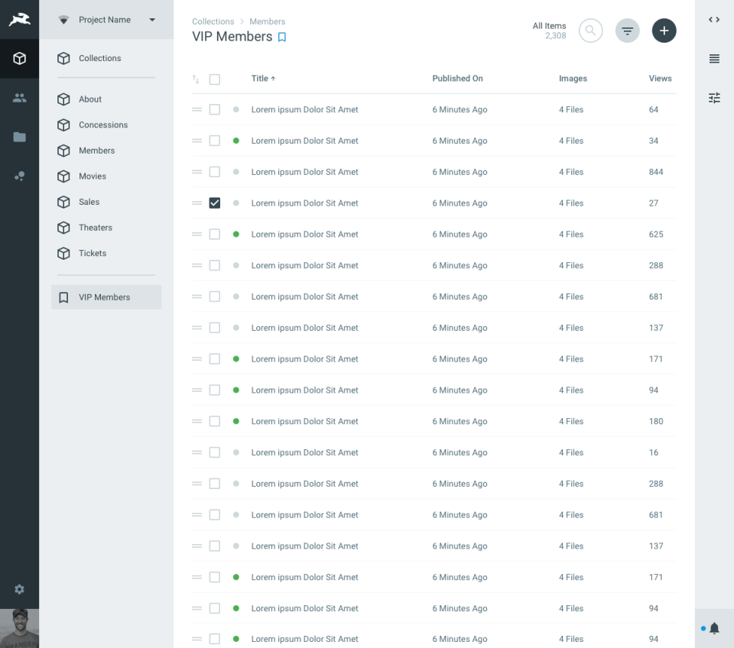
Task: Uncheck the selected row with 27 views
Action: pos(214,203)
